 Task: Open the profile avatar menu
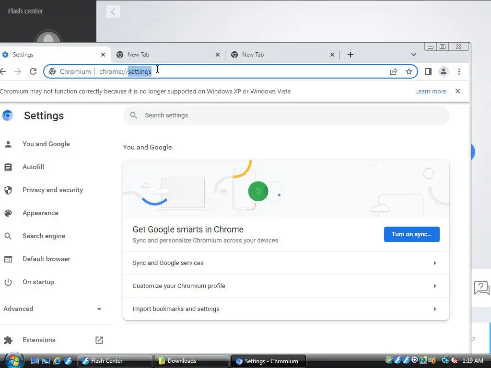tap(444, 72)
